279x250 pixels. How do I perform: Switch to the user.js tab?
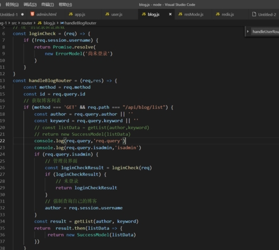click(117, 15)
